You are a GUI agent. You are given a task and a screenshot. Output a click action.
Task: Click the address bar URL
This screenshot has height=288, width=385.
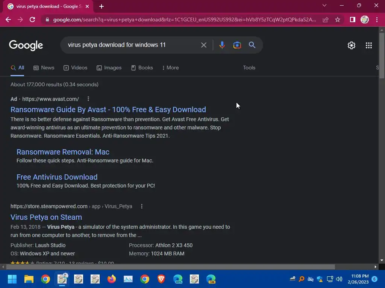point(184,19)
